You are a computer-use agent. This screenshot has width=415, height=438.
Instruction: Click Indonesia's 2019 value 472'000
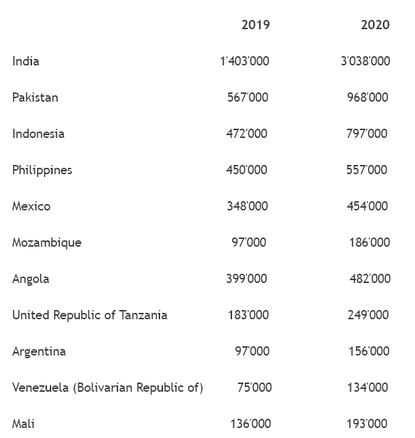pos(246,134)
